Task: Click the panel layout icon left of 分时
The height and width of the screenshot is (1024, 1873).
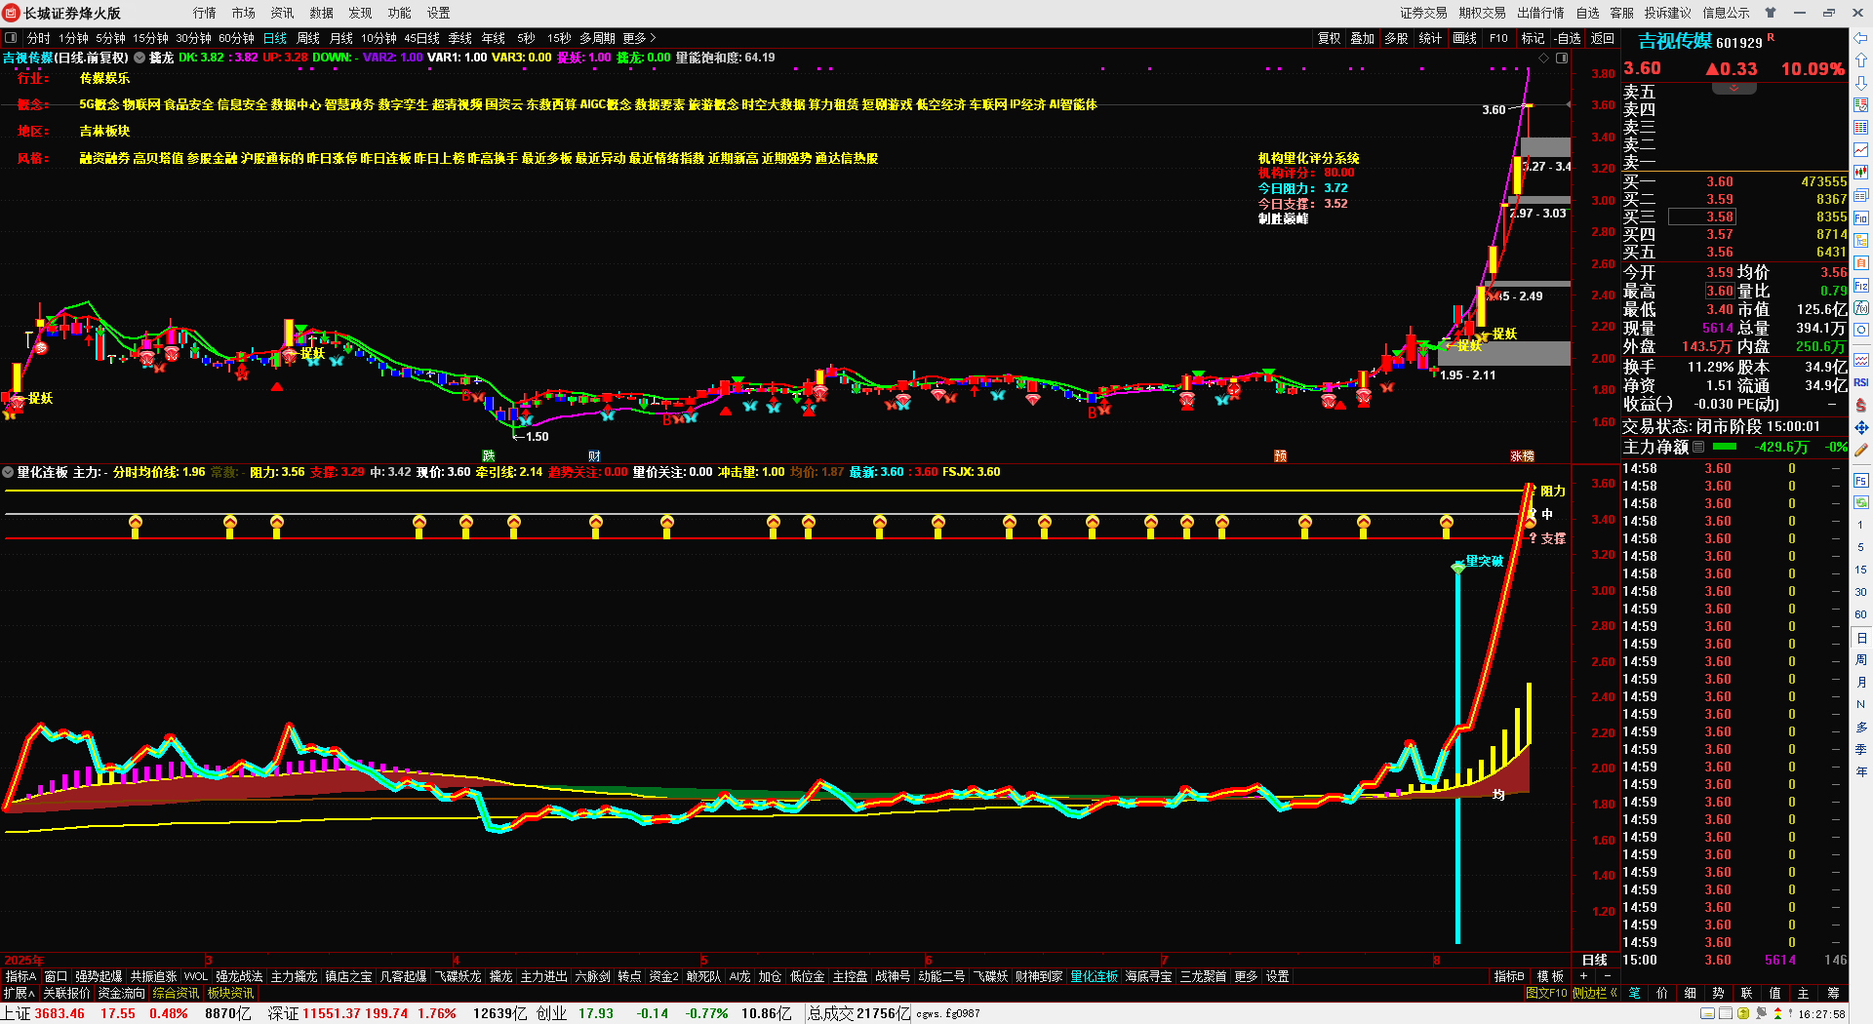Action: [x=11, y=38]
